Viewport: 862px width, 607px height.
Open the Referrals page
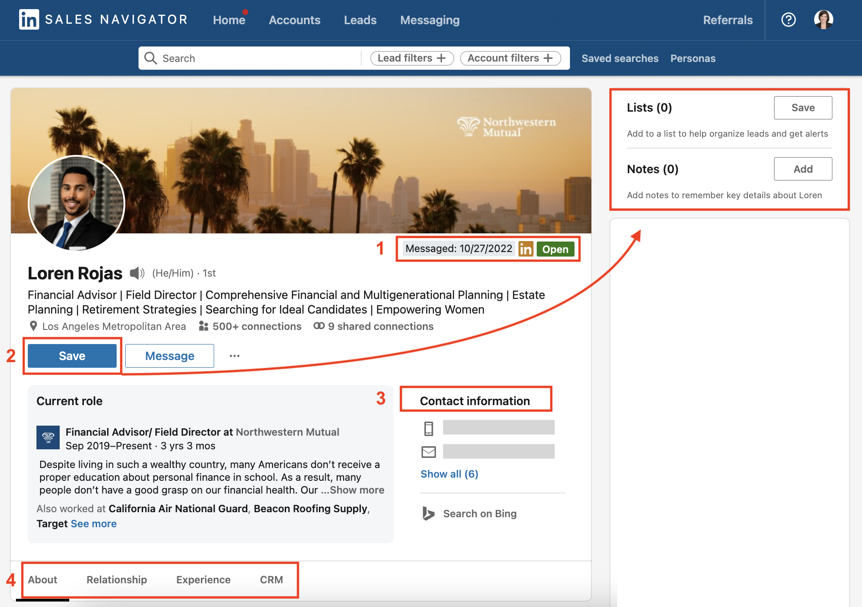click(x=728, y=20)
